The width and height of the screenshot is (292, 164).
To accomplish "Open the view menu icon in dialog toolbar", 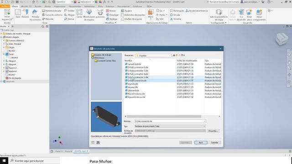I will (182, 56).
